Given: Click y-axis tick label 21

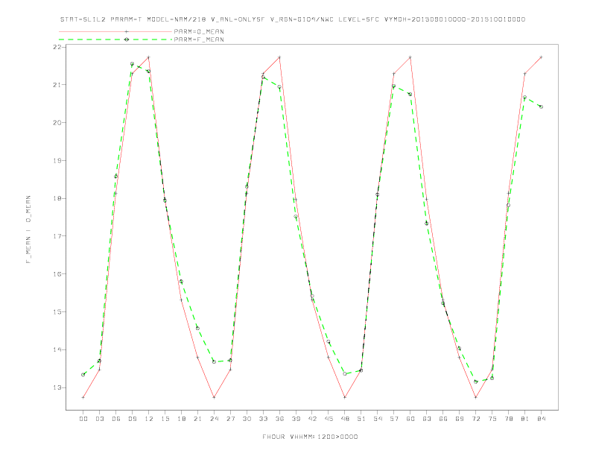Looking at the screenshot, I should point(57,85).
